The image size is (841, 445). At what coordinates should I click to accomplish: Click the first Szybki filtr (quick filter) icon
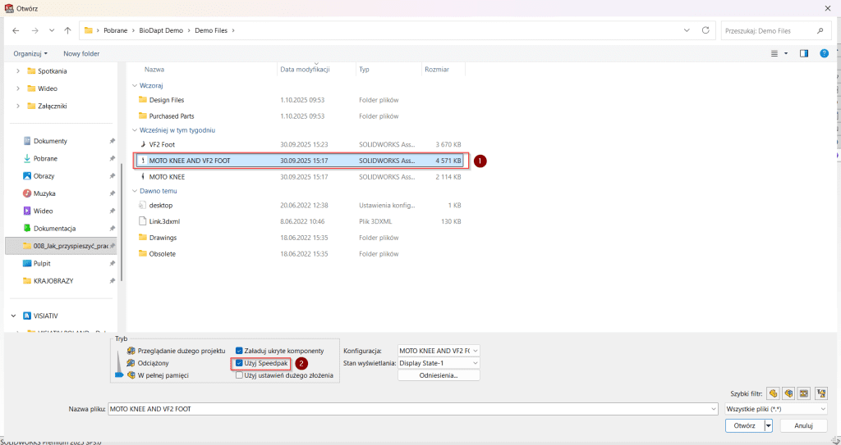click(773, 393)
